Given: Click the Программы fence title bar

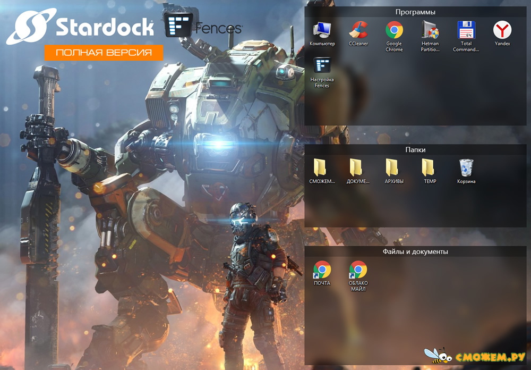Looking at the screenshot, I should point(416,12).
